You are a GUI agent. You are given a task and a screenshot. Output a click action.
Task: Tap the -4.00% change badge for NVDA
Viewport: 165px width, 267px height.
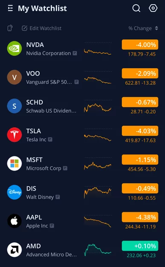tap(140, 45)
